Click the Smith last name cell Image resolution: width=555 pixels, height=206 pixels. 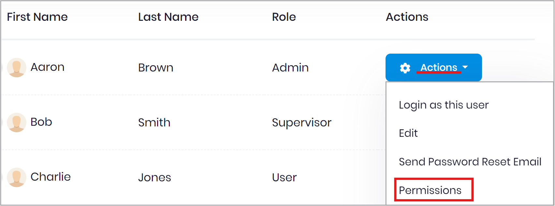(154, 123)
